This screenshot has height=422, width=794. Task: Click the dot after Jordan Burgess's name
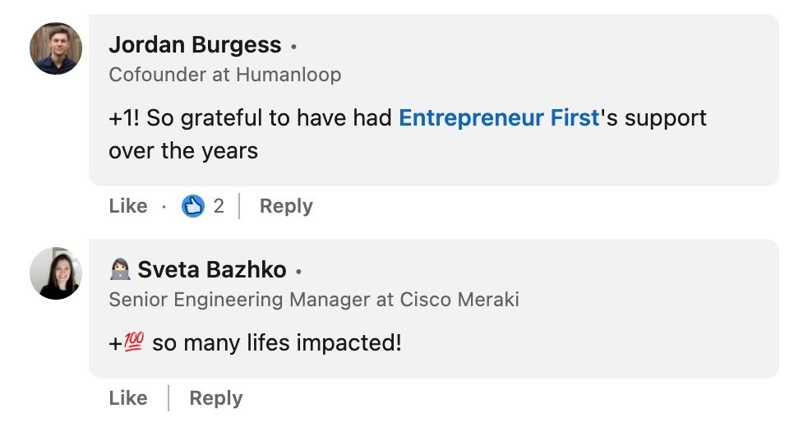(x=294, y=46)
